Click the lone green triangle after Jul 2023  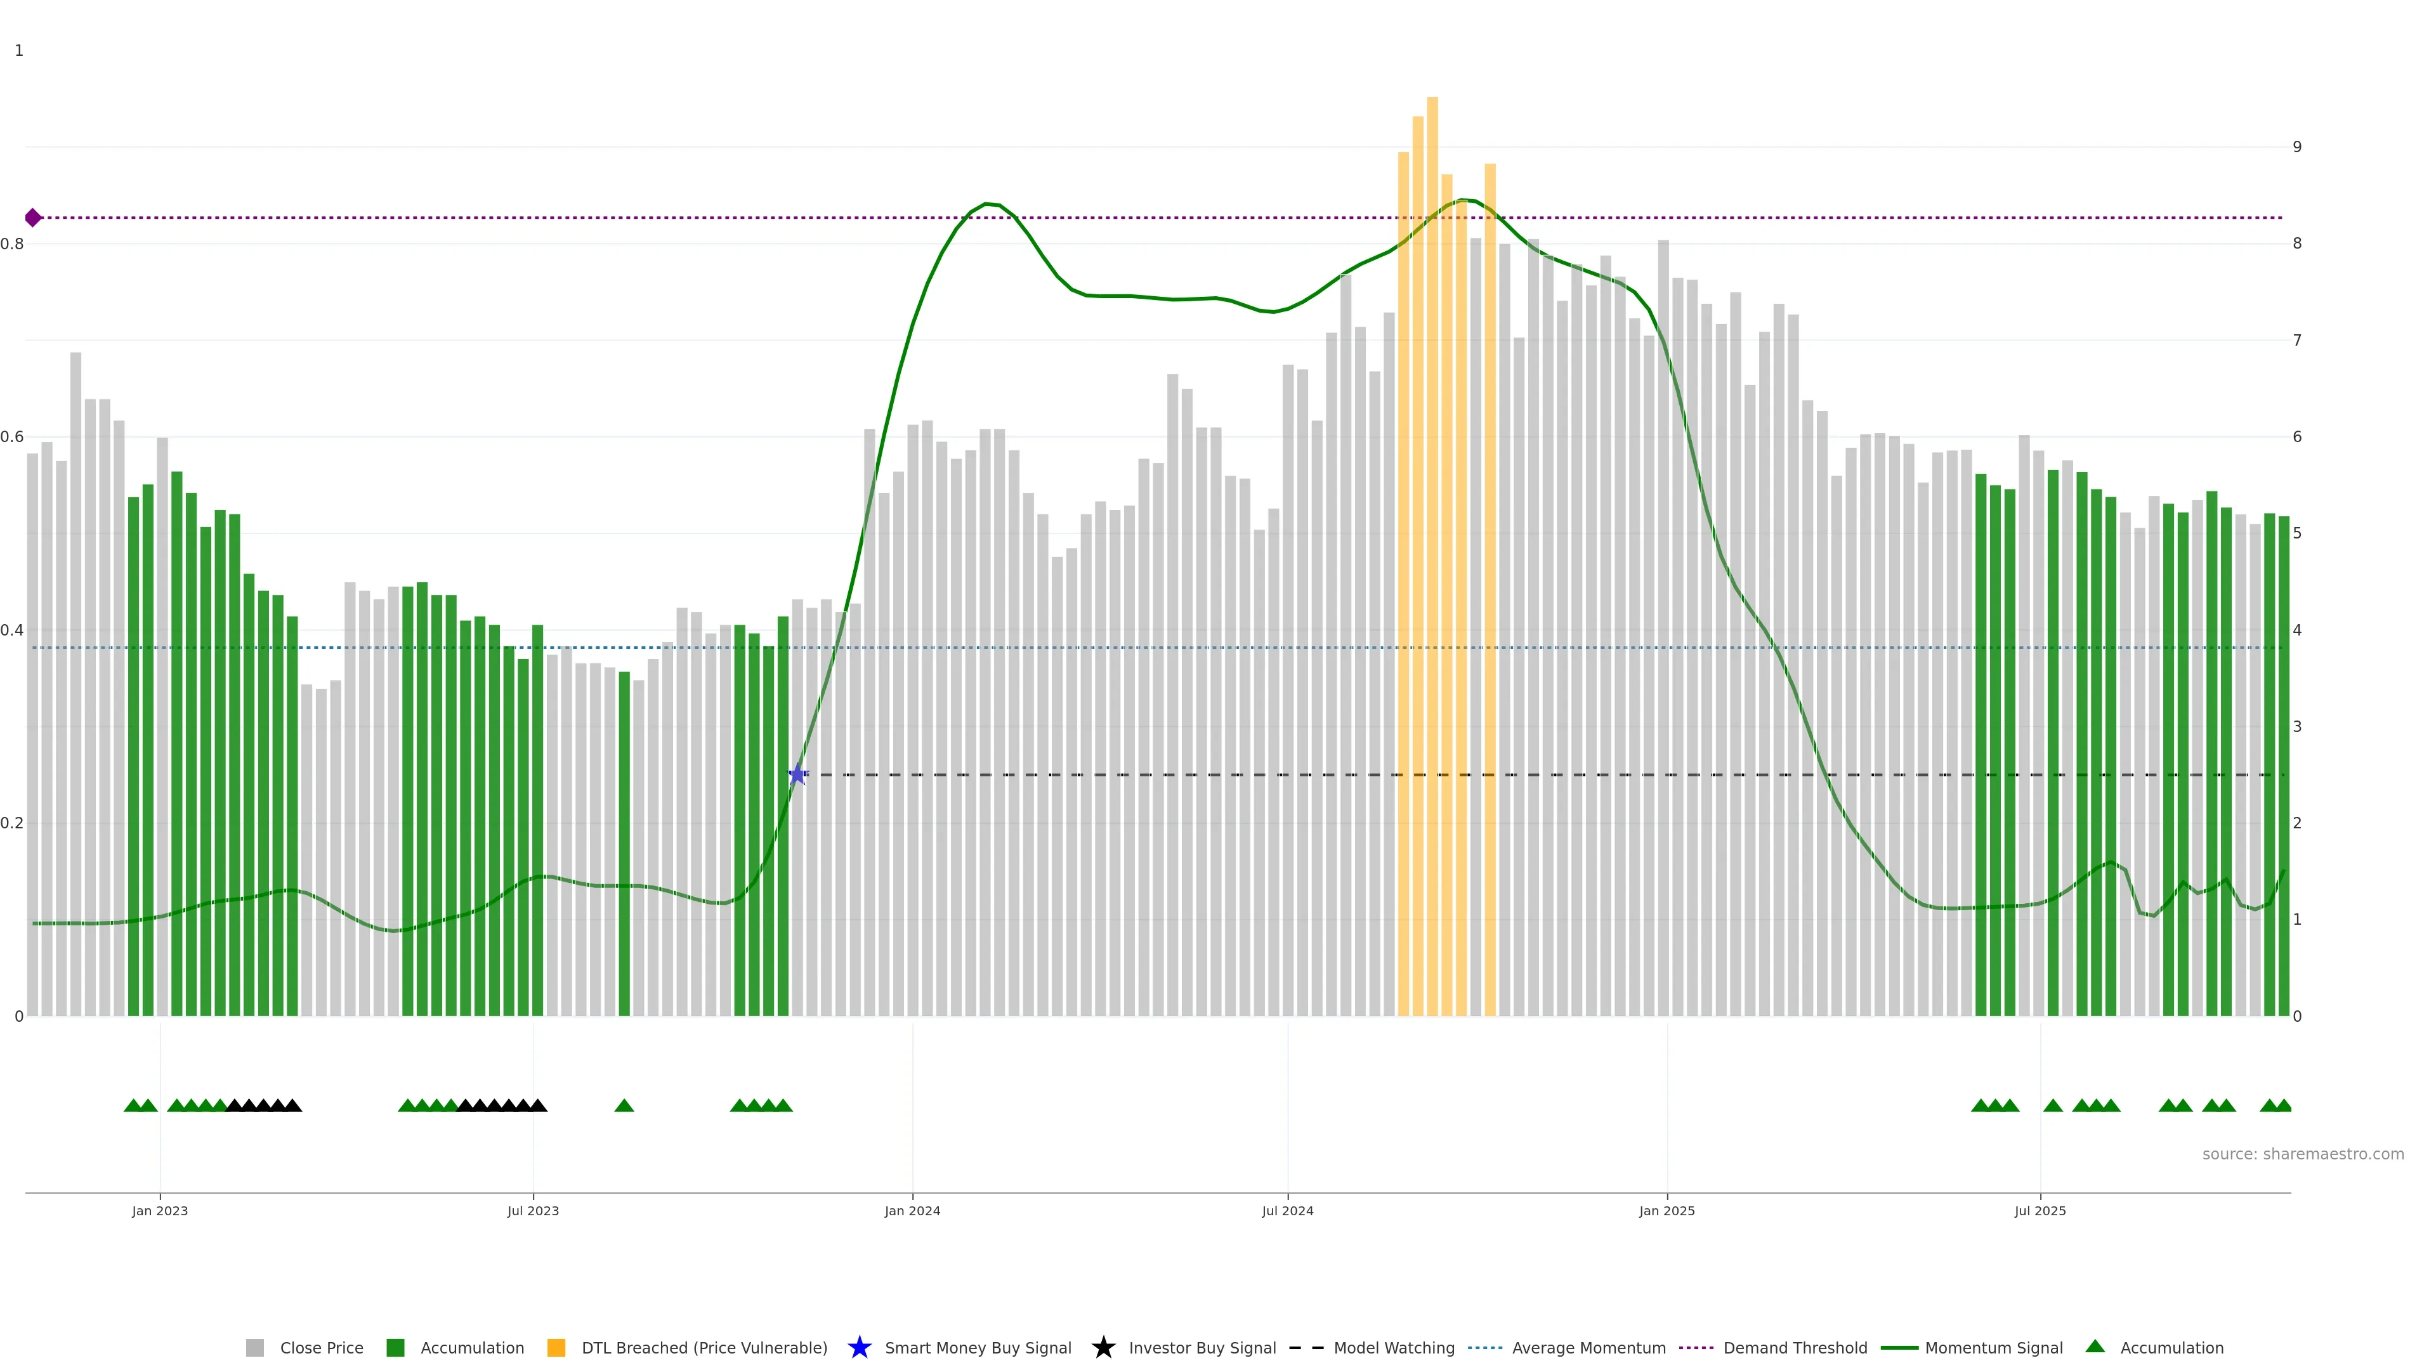click(x=624, y=1106)
